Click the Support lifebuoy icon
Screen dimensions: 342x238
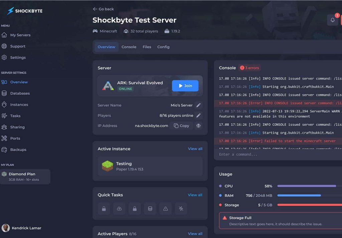click(x=4, y=46)
